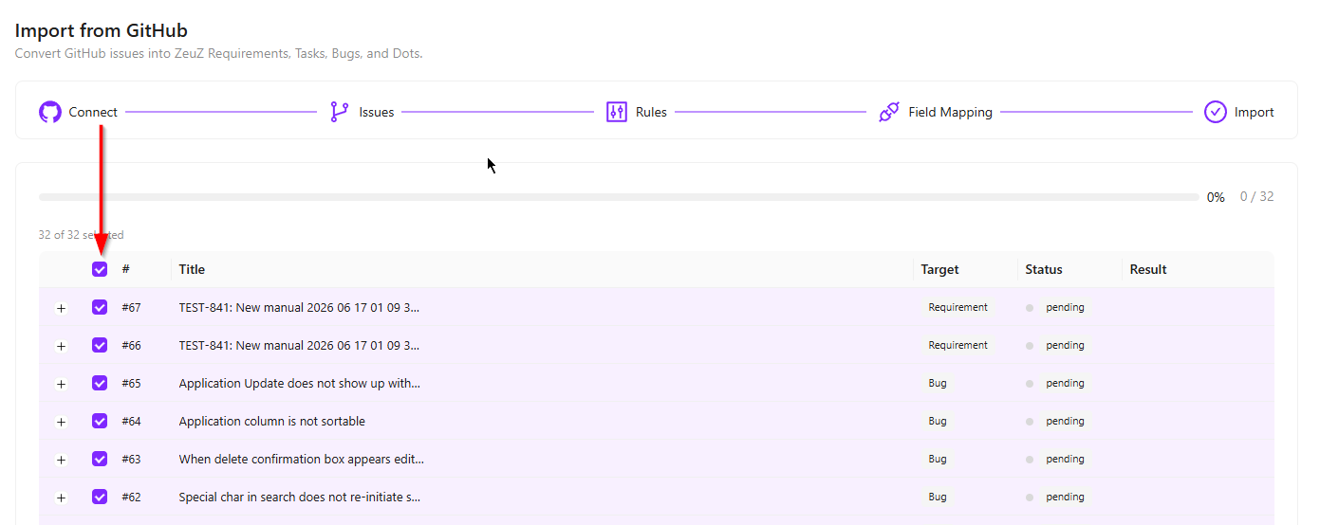Screen dimensions: 1320x525
Task: Click the Requirement tag on row #66
Action: pos(957,345)
